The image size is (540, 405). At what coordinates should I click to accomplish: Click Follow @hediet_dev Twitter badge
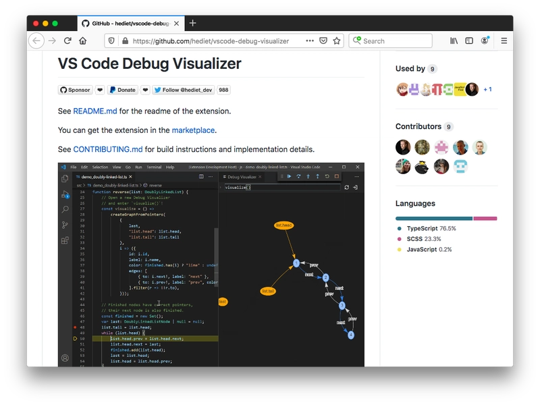point(184,90)
